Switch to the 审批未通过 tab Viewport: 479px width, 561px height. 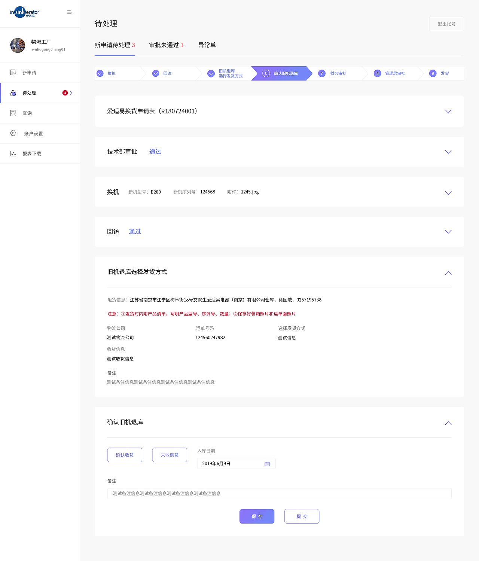(166, 45)
